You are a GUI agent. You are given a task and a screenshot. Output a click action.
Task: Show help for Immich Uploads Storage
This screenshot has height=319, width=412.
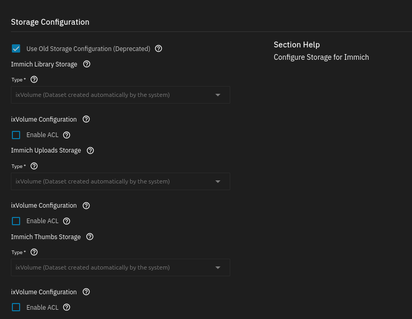tap(90, 150)
